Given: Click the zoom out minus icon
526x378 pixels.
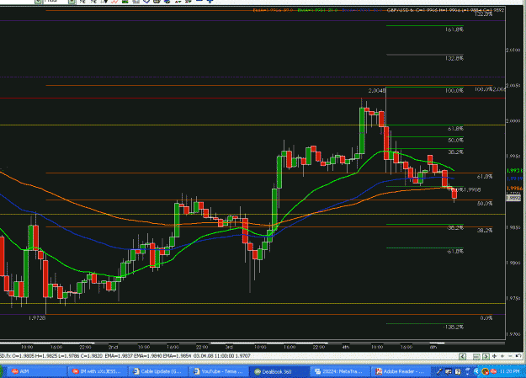Looking at the screenshot, I should pos(510,356).
